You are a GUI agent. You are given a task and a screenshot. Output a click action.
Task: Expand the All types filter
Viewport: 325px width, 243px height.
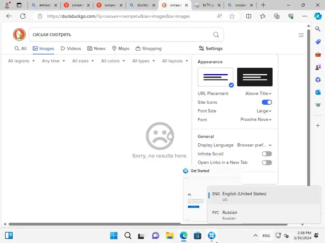coord(143,61)
